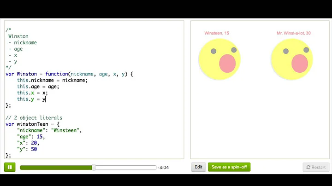Click the '// 2 object literals' comment

pyautogui.click(x=34, y=118)
